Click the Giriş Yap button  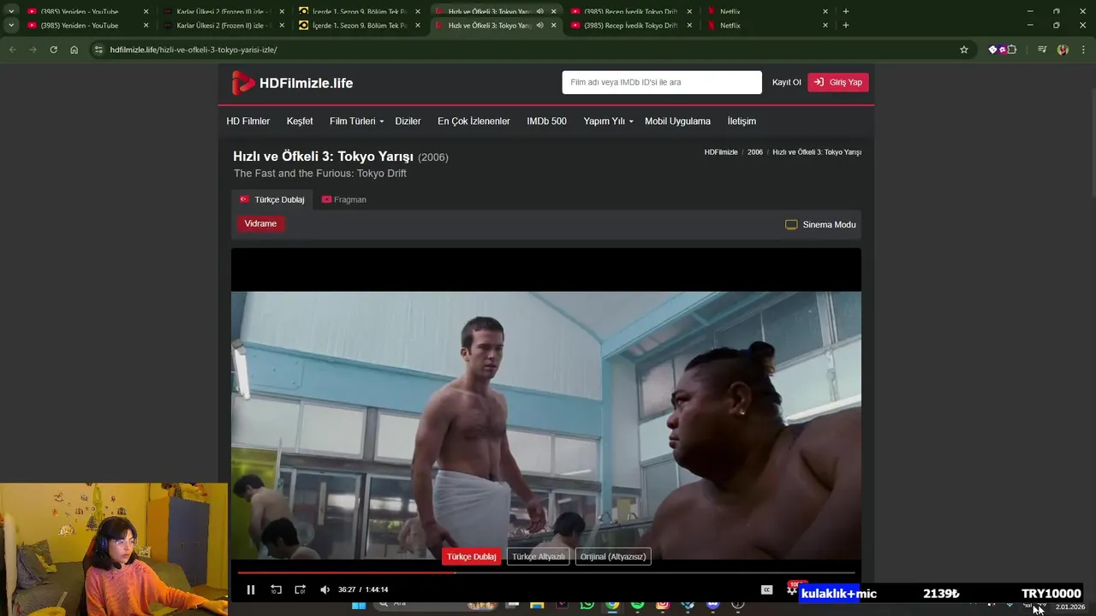838,82
